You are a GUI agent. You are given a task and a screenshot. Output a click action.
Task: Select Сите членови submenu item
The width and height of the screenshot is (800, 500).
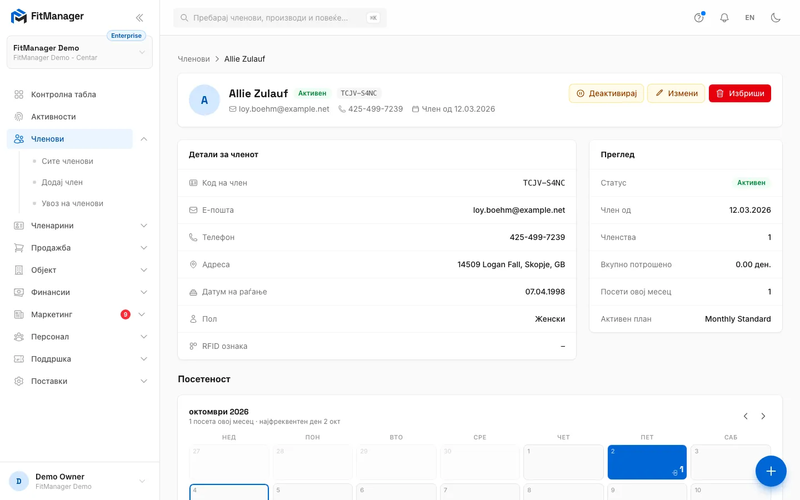67,161
